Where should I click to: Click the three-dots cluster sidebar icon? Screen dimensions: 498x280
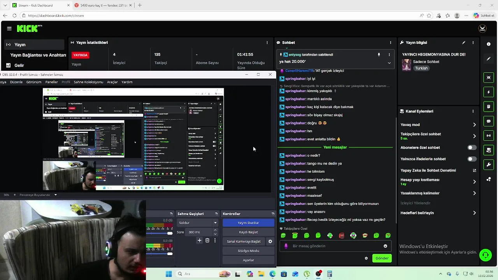pyautogui.click(x=489, y=179)
